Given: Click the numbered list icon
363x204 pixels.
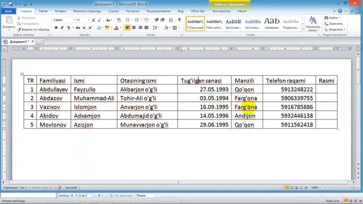Looking at the screenshot, I should [137, 20].
